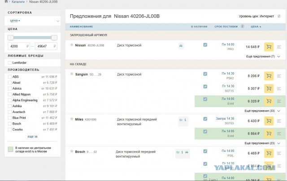The image size is (287, 181).
Task: Open list menu for Miles 6 864 ₽ row
Action: (x=279, y=134)
